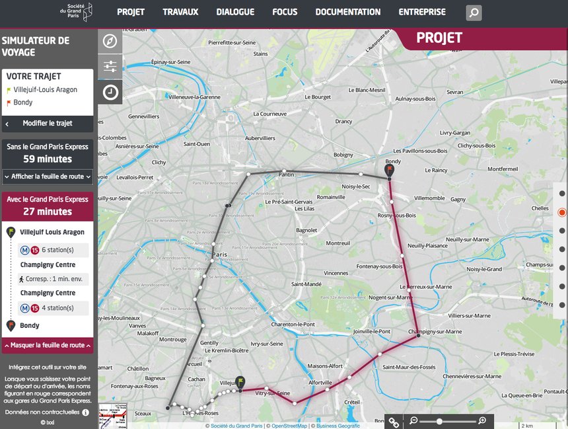This screenshot has width=568, height=429.
Task: Select the topmost page-dot indicator
Action: point(562,193)
